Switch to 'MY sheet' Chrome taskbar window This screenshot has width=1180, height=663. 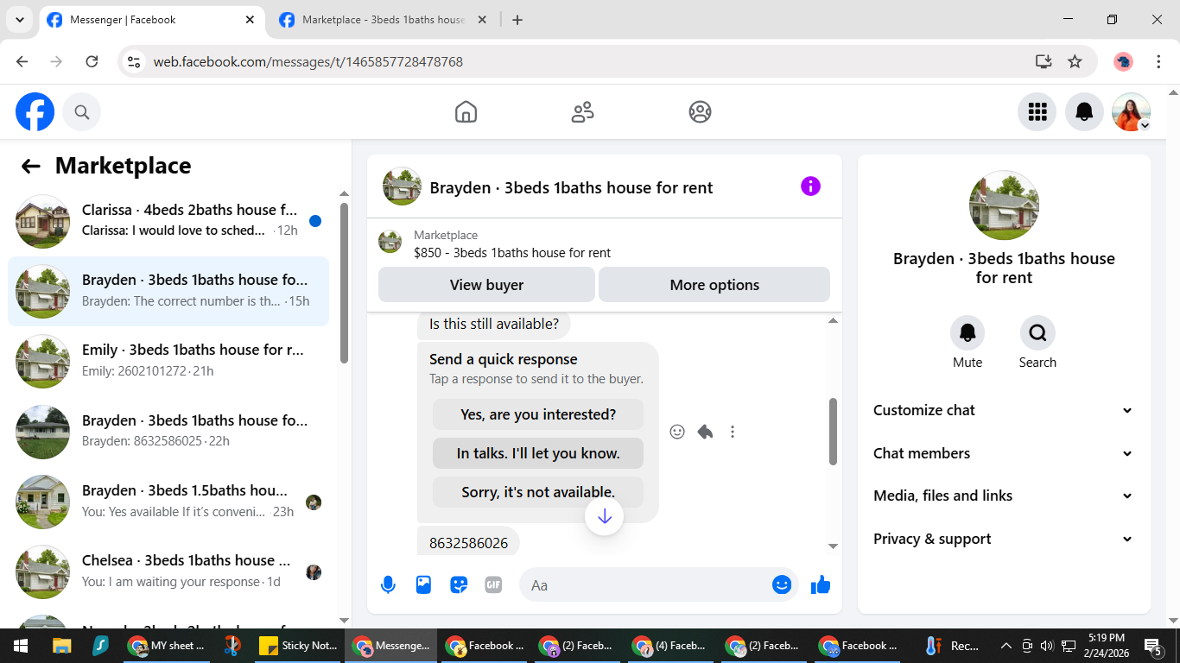pyautogui.click(x=166, y=646)
